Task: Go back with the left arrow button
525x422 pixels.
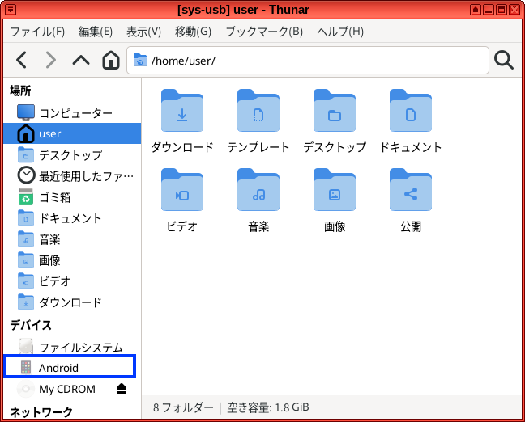Action: pos(22,60)
